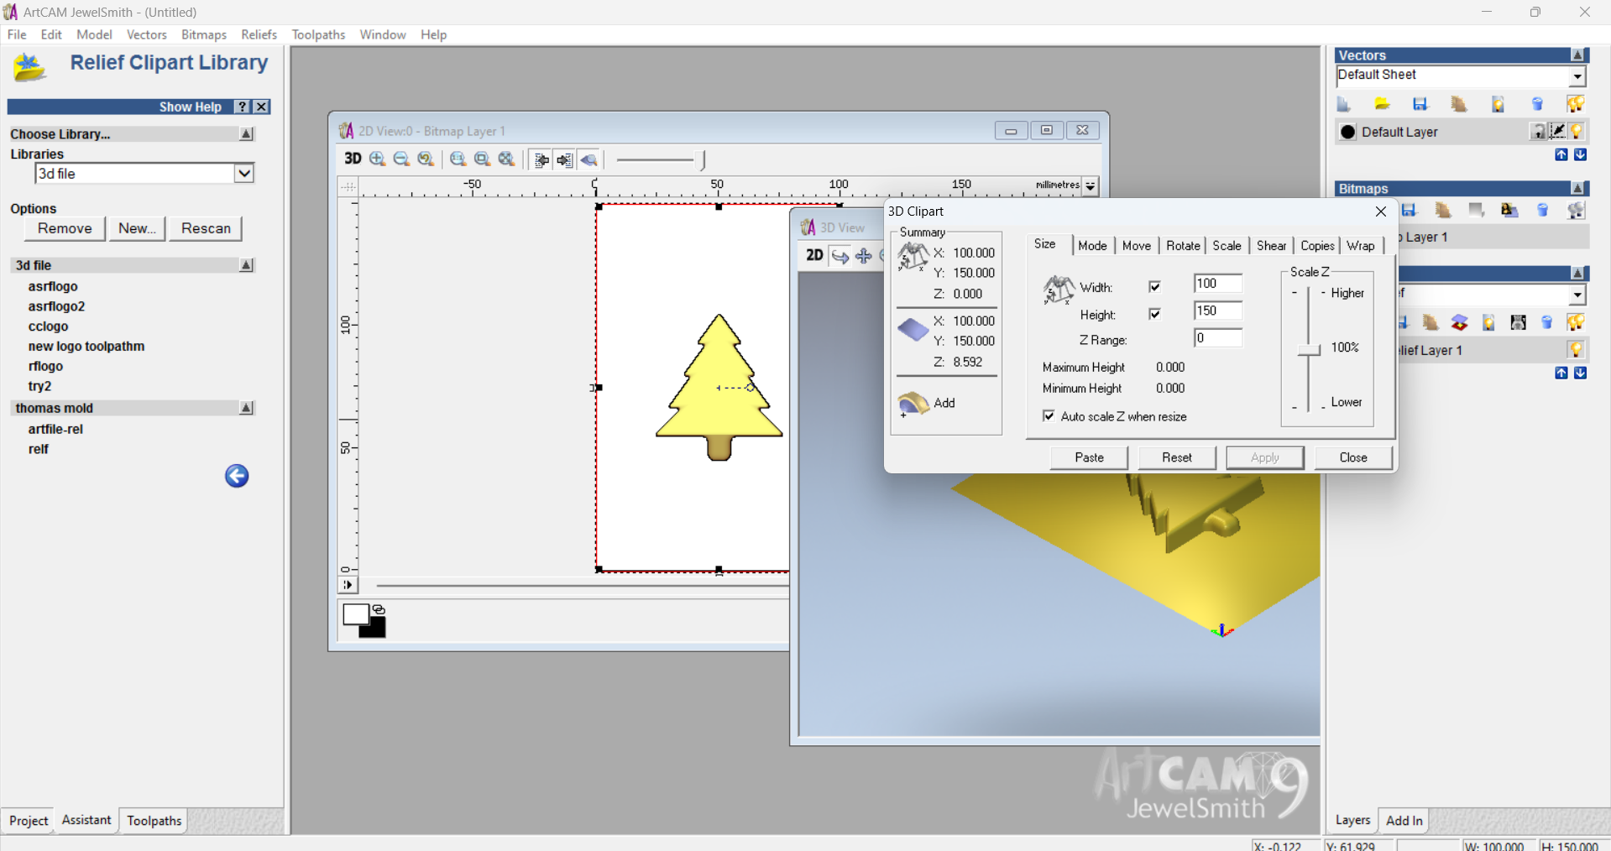This screenshot has height=851, width=1611.
Task: Click Zoom 1:1 icon in 2D View toolbar
Action: click(x=458, y=159)
